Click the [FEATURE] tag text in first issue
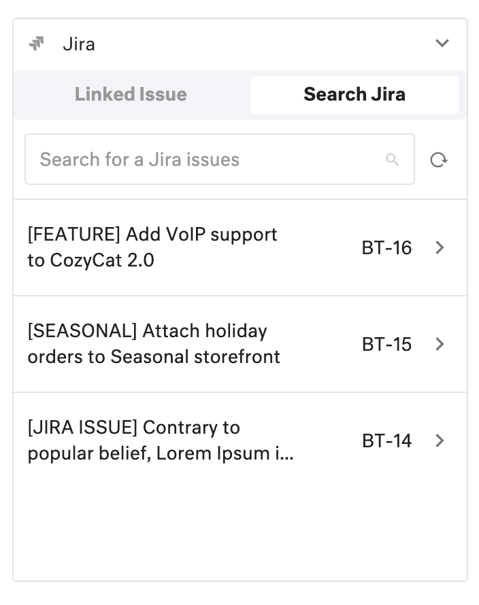Screen dimensions: 479x605 tap(74, 235)
